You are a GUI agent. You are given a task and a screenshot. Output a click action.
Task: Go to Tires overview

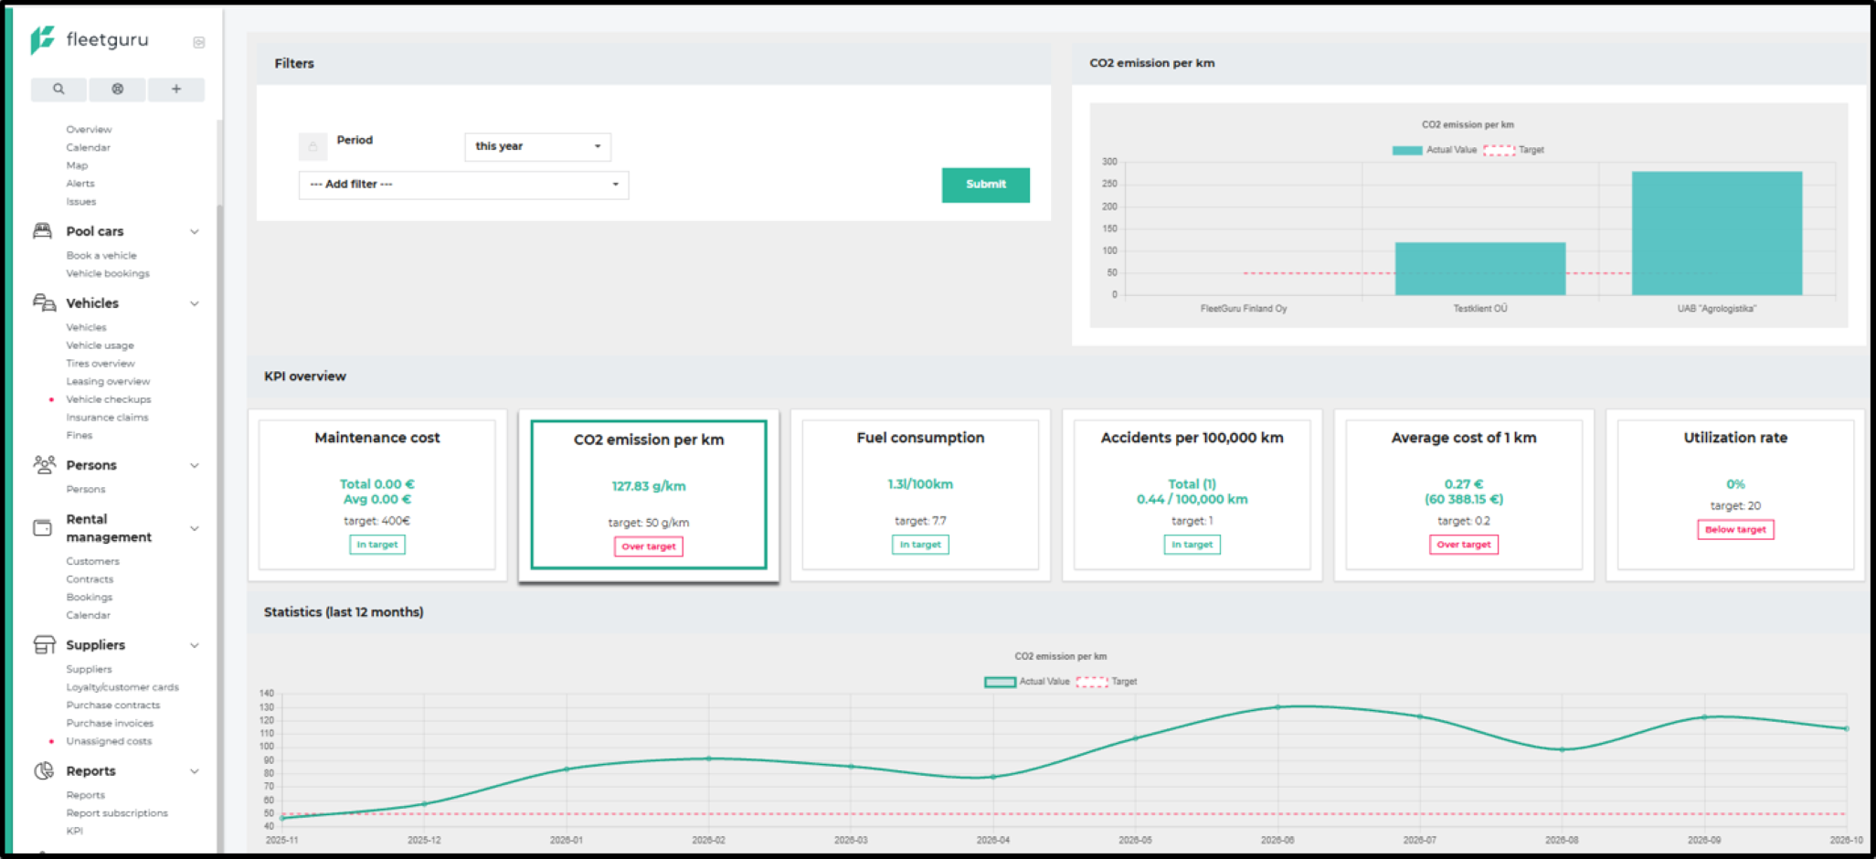tap(101, 364)
